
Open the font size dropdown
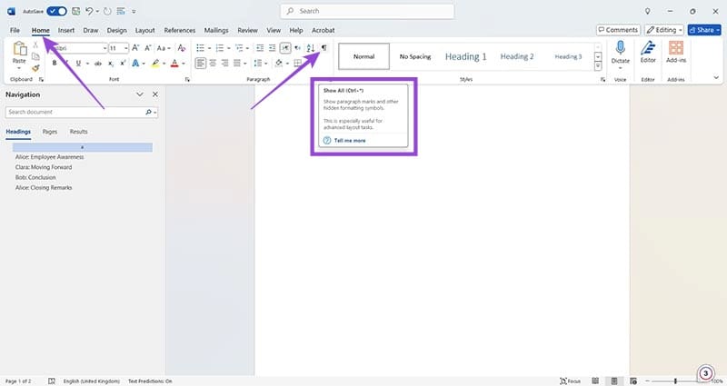125,47
